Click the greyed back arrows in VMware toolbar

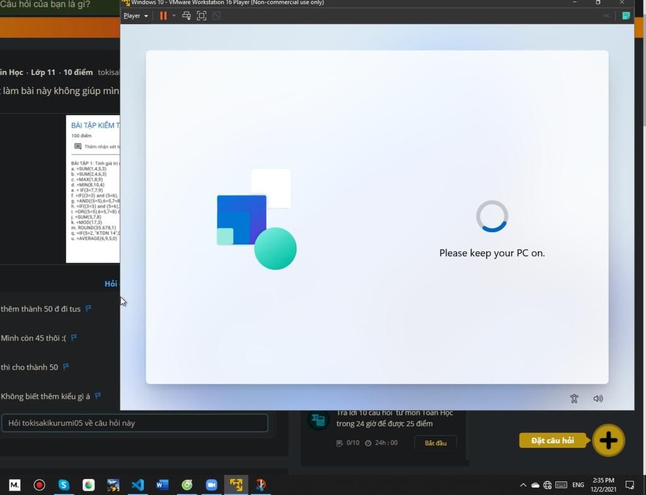tap(606, 16)
